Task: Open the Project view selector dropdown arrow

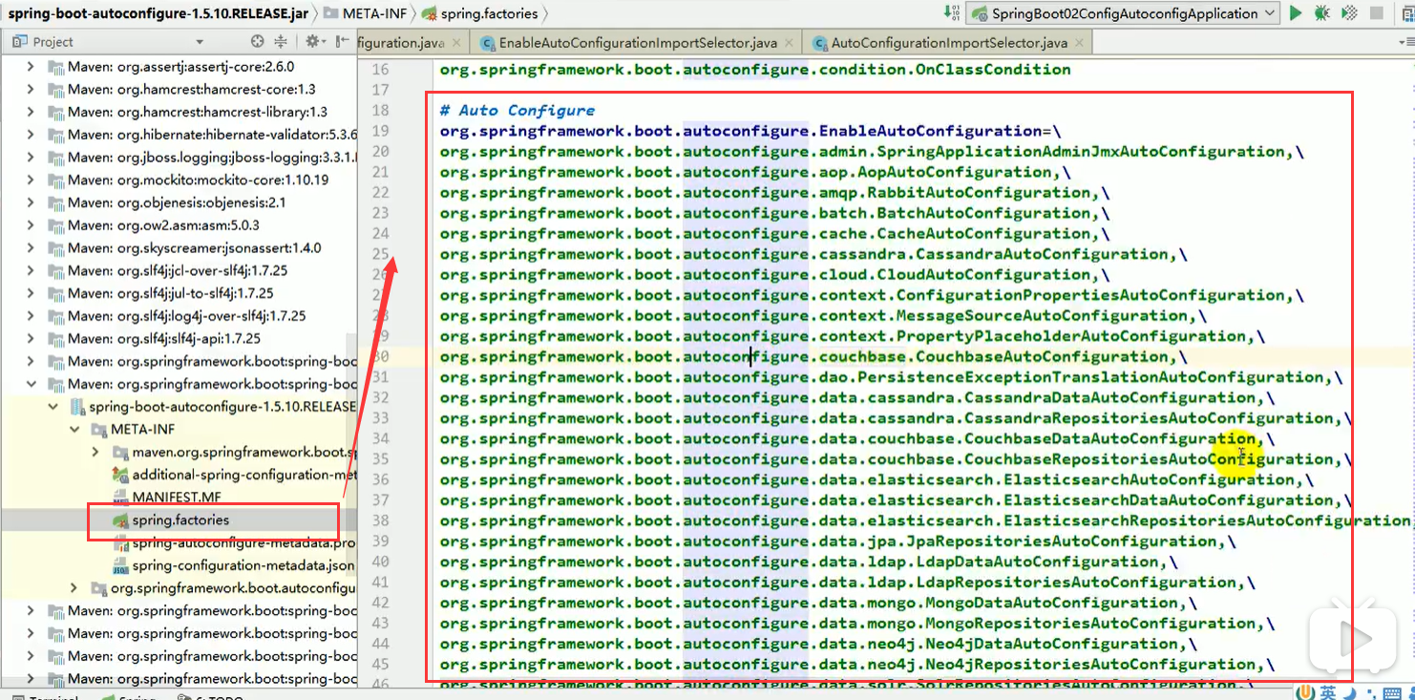Action: pyautogui.click(x=200, y=42)
